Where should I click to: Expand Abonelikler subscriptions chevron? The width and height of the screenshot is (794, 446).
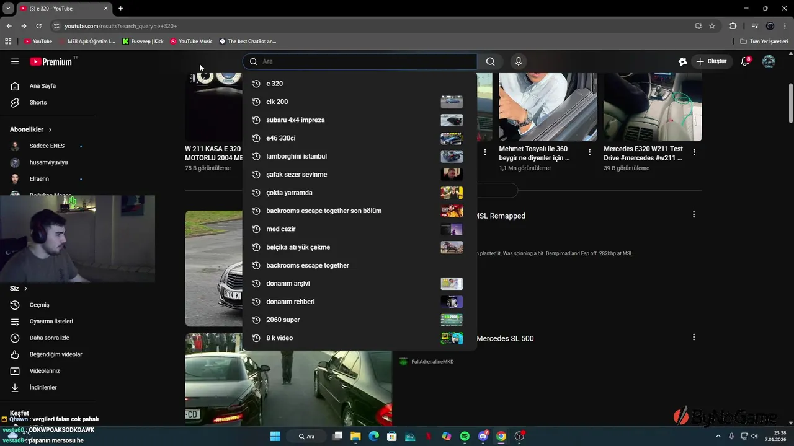pos(50,129)
